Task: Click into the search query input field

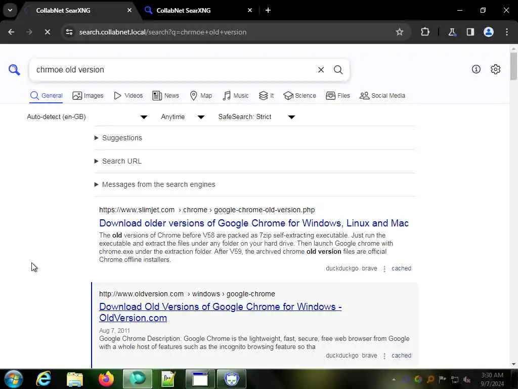Action: coord(174,70)
